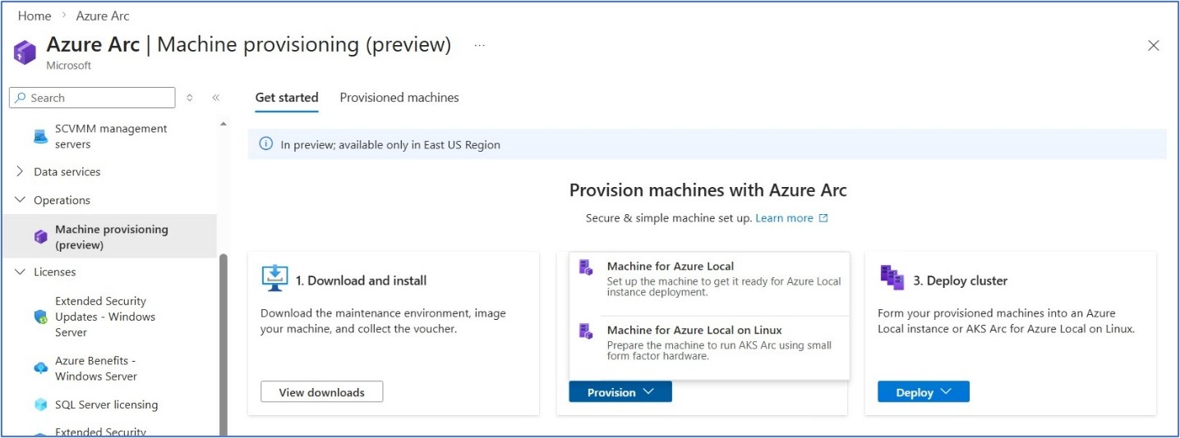Click the Download and install icon
The image size is (1180, 438).
(274, 279)
